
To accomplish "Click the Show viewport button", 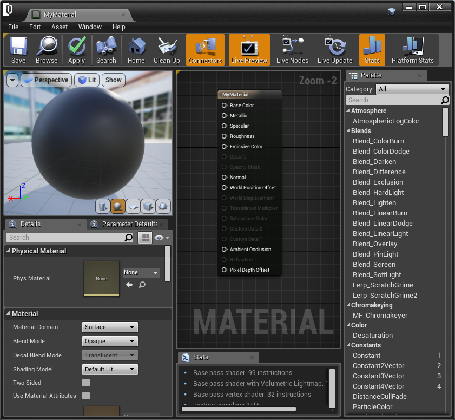I will 114,80.
